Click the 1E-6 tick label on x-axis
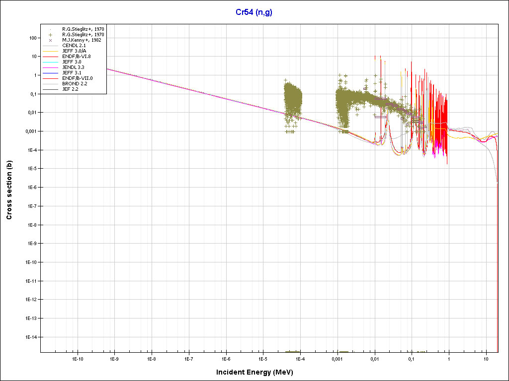The width and height of the screenshot is (509, 381). (226, 358)
